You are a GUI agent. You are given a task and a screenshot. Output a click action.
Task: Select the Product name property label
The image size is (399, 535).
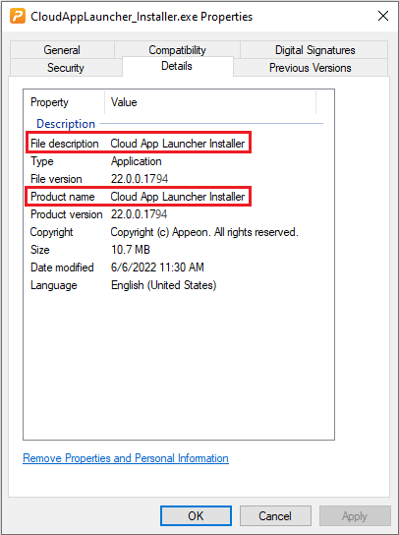(x=63, y=197)
